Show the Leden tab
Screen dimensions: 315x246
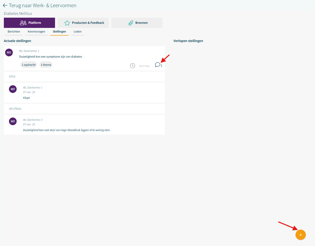click(78, 32)
